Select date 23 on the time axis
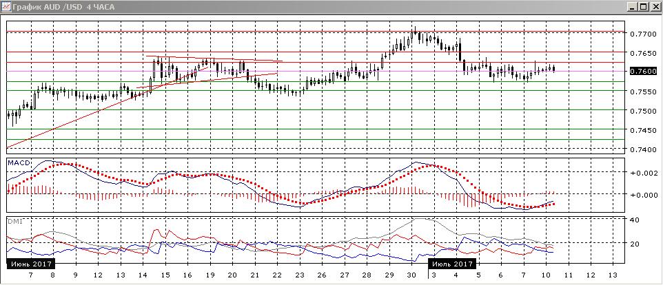The height and width of the screenshot is (285, 663). coord(299,275)
